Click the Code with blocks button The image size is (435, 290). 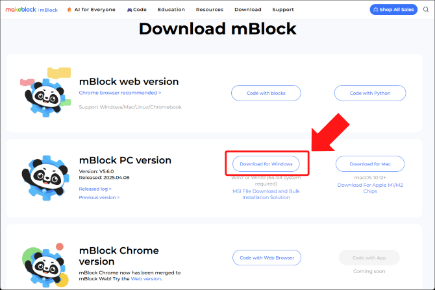pos(266,93)
